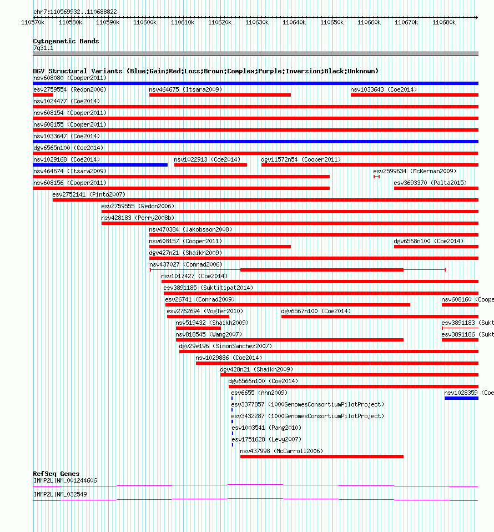Screen dimensions: 494x532
Task: Open variant nsv1024477 (Coe2014)
Action: pos(67,101)
